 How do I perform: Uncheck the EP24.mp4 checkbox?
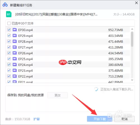coord(9,65)
